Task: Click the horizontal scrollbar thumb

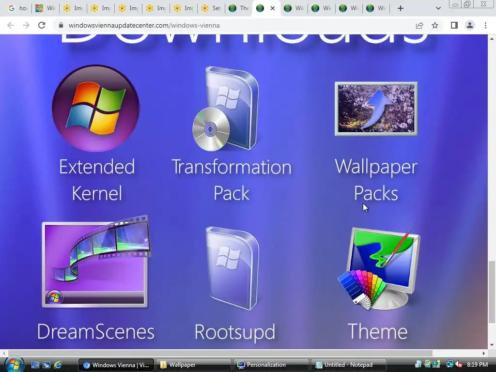Action: coord(220,353)
